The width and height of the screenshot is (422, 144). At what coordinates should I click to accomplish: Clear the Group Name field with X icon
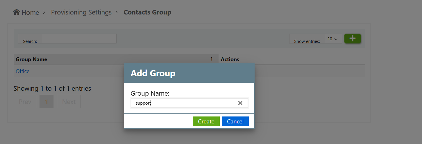coord(240,103)
